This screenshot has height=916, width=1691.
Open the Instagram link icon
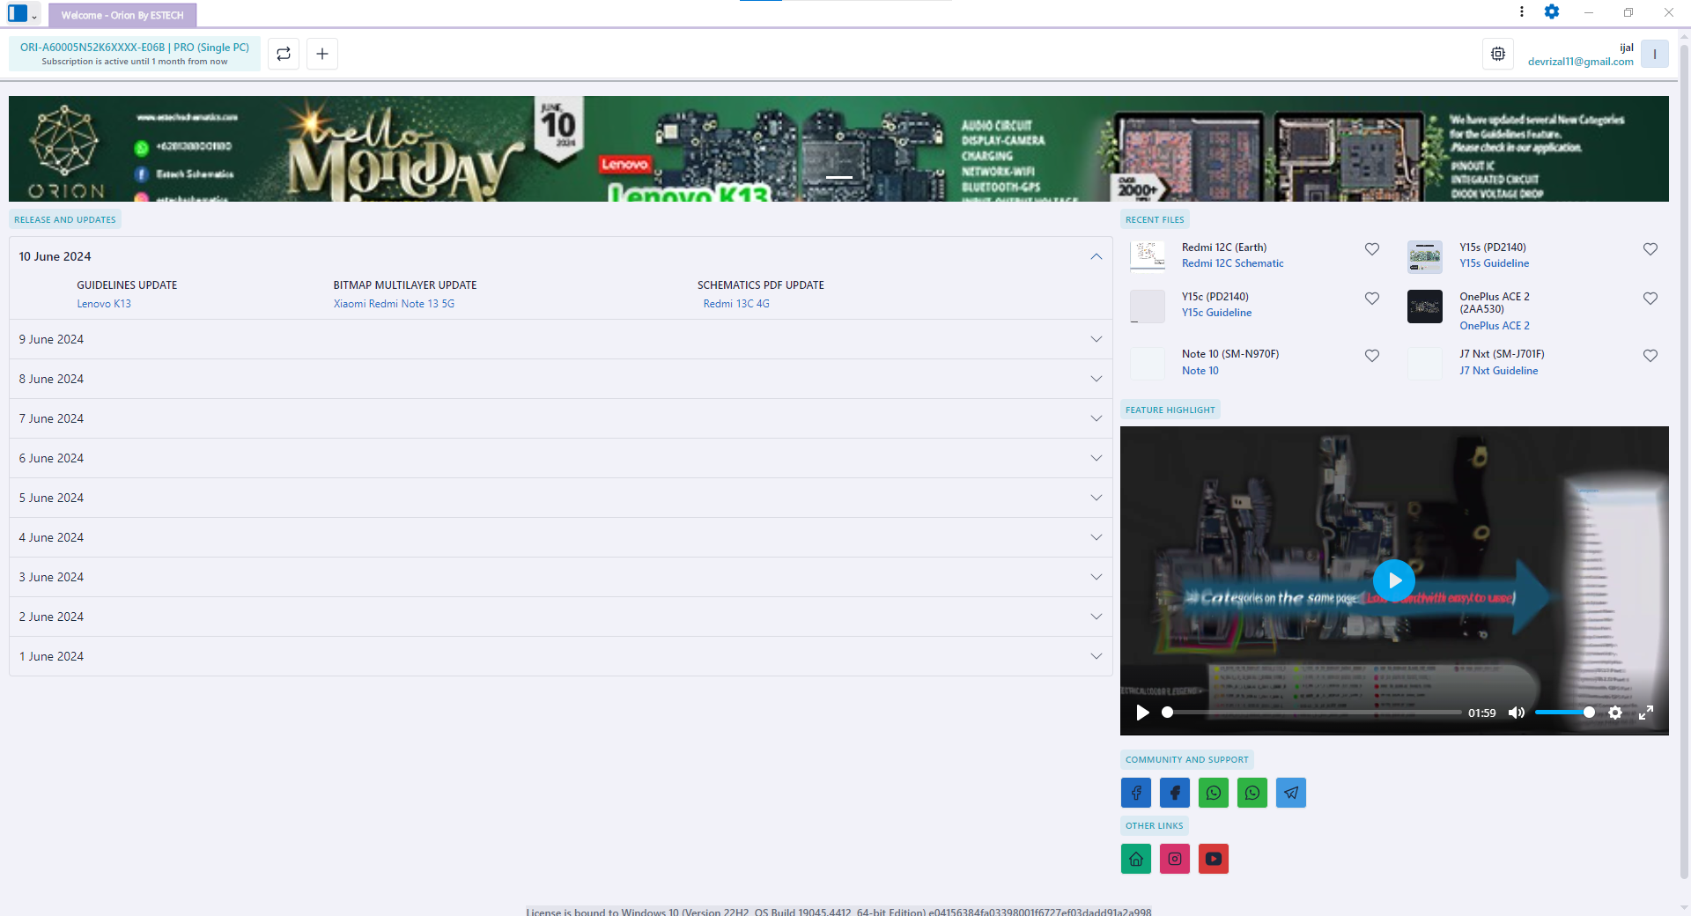pos(1175,859)
